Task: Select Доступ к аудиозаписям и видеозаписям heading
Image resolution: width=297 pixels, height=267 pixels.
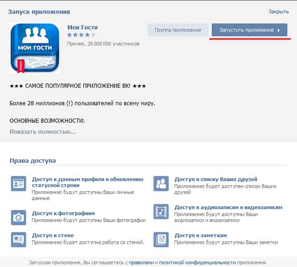Action: (x=228, y=207)
